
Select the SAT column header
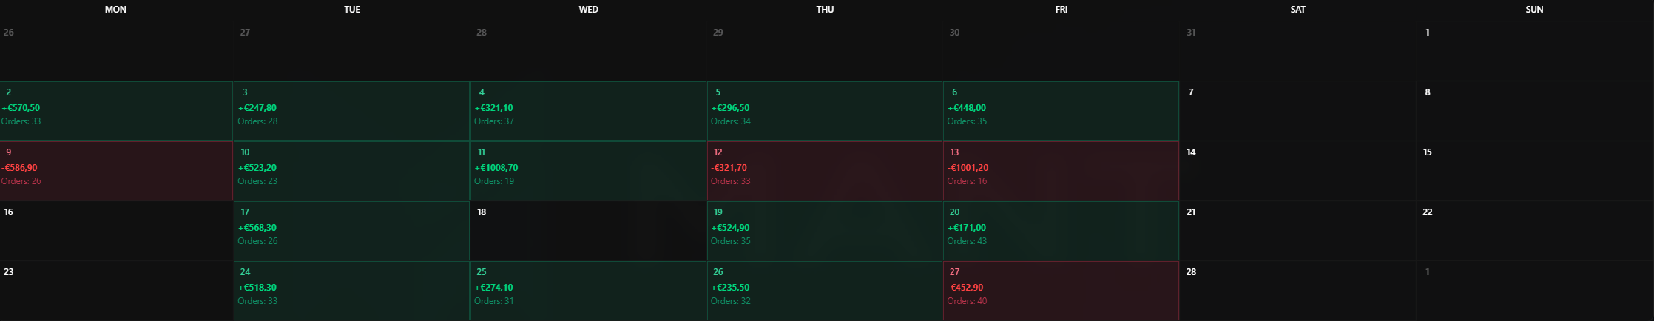tap(1297, 10)
